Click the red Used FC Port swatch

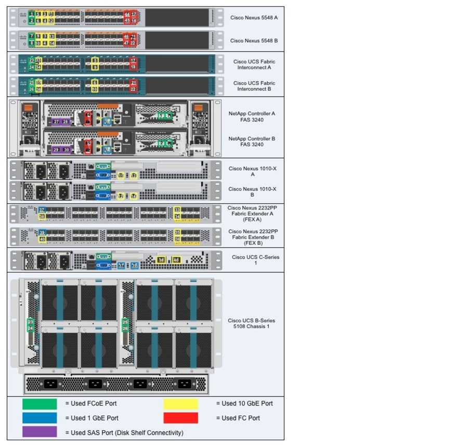tap(180, 418)
